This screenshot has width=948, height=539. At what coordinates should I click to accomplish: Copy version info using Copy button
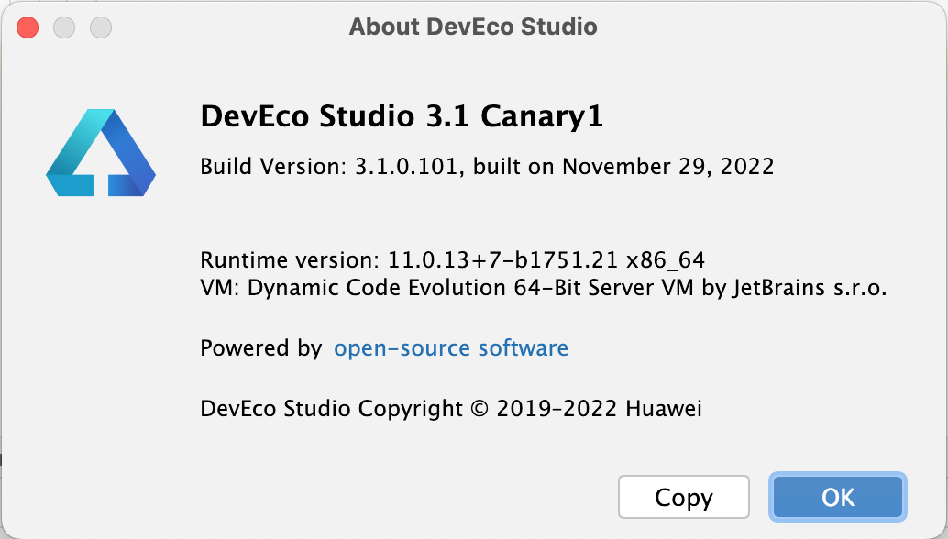[x=683, y=497]
